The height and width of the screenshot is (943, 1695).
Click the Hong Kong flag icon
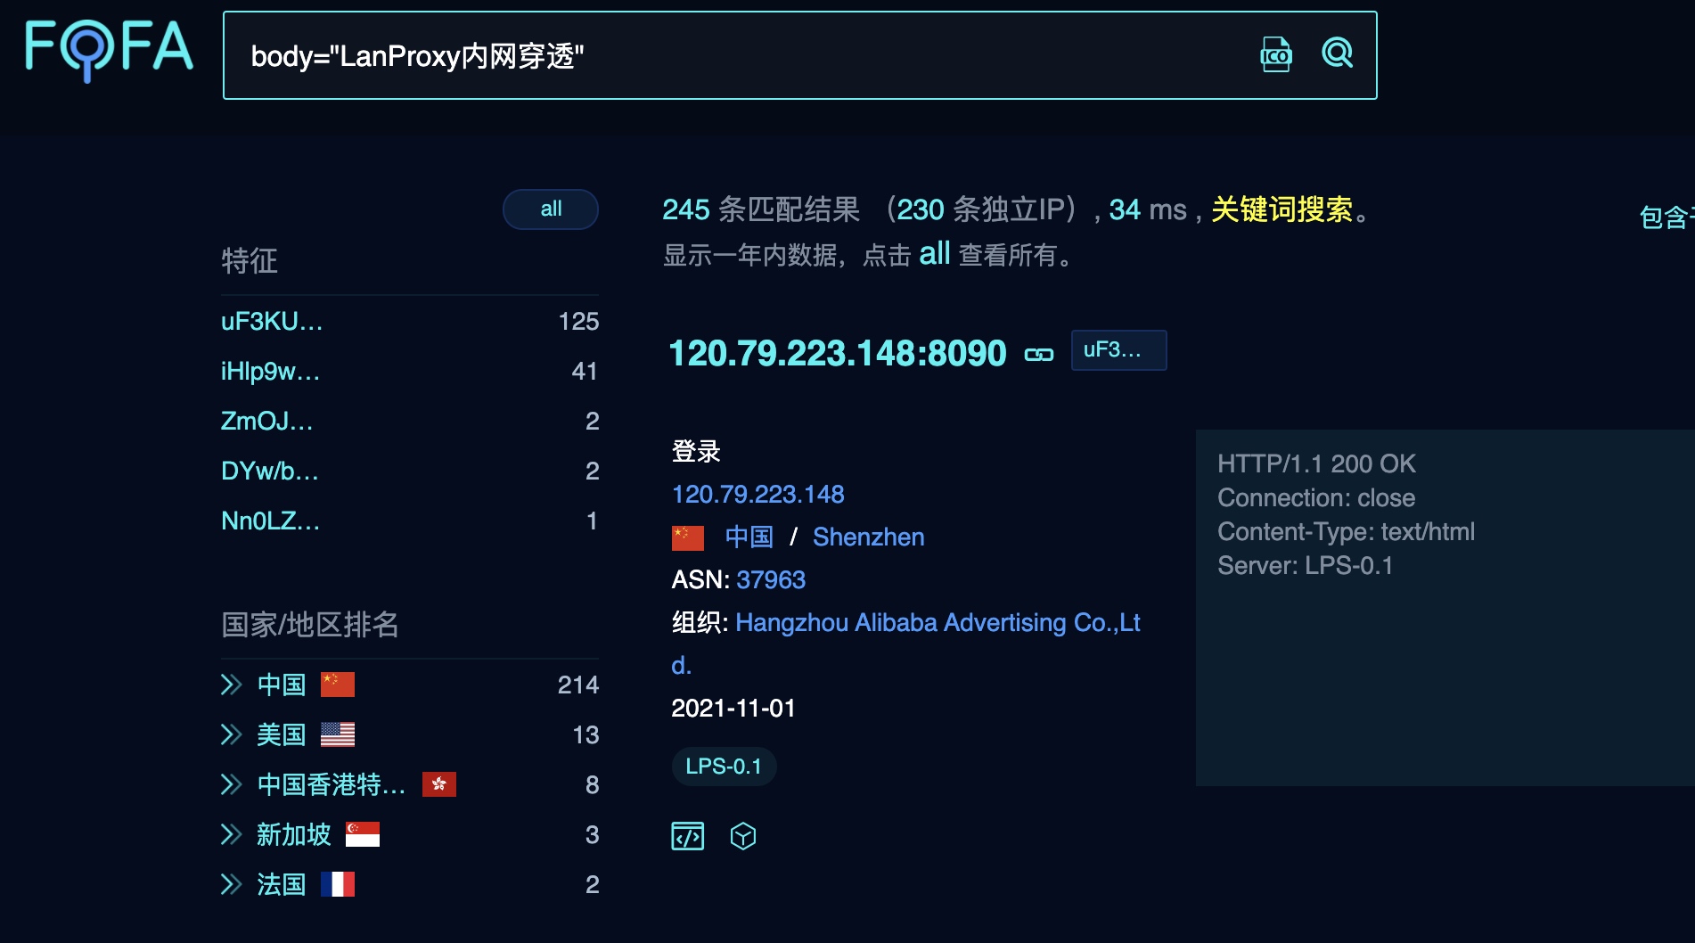(x=438, y=784)
